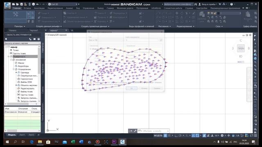
Task: Toggle layer on/off lightbulb in layer dropdown
Action: (x=208, y=13)
